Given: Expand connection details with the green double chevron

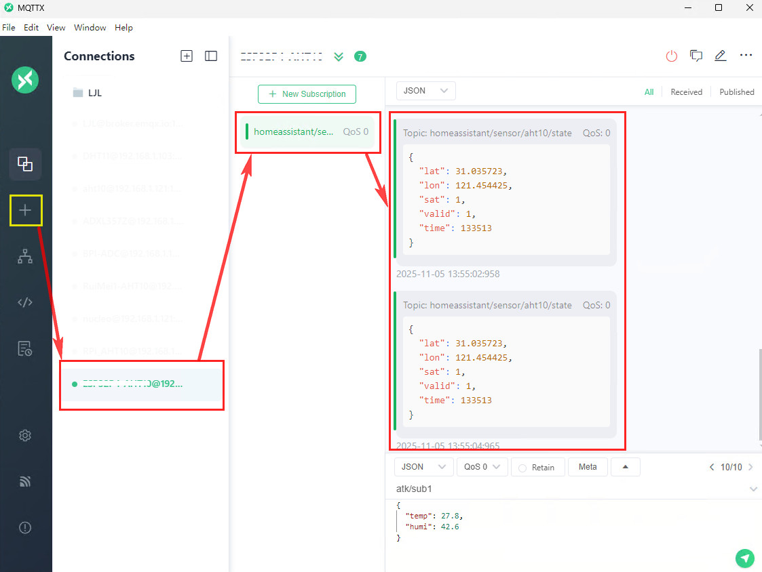Looking at the screenshot, I should pos(339,57).
